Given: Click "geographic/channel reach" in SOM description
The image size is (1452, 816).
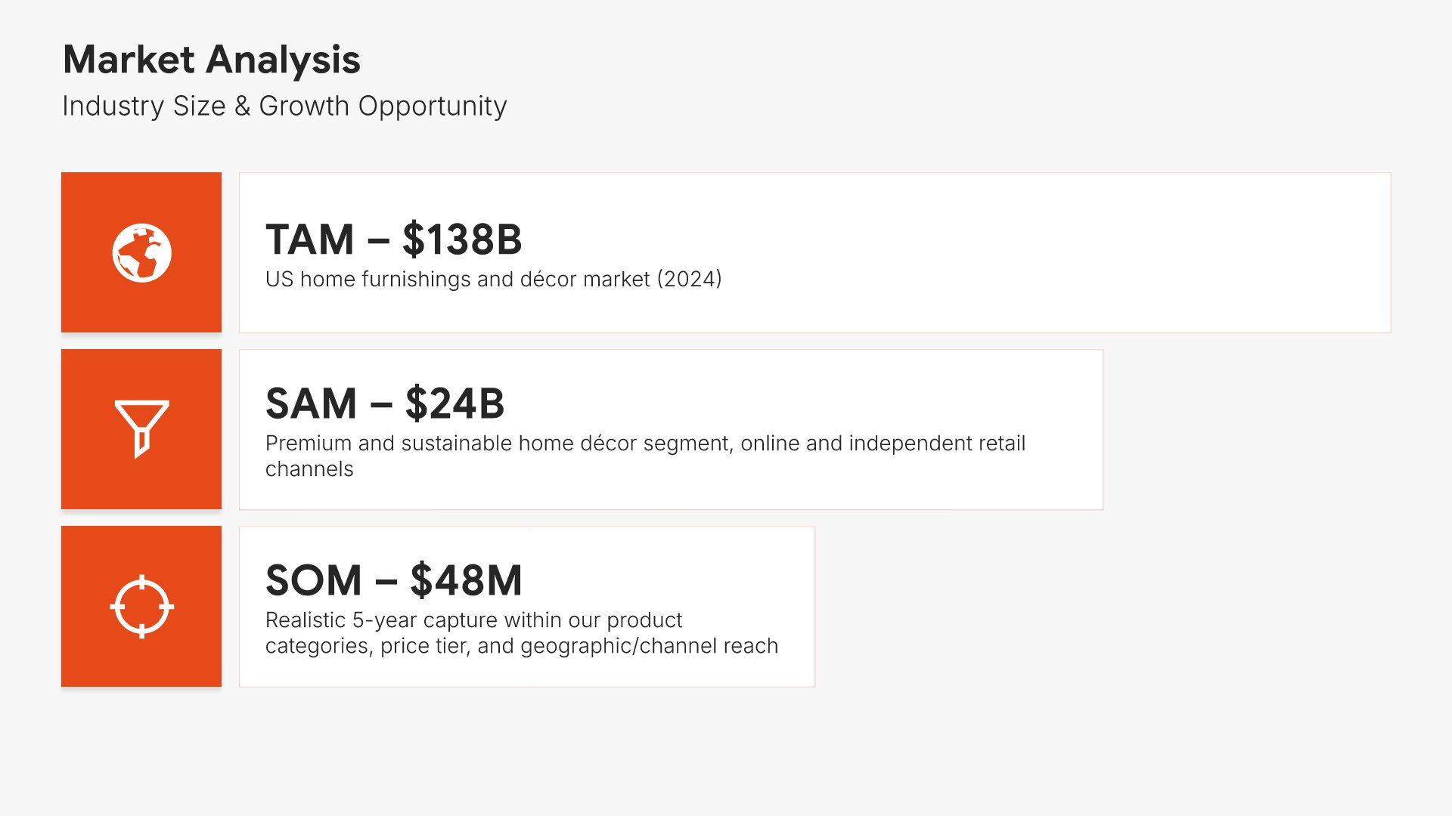Looking at the screenshot, I should [650, 646].
